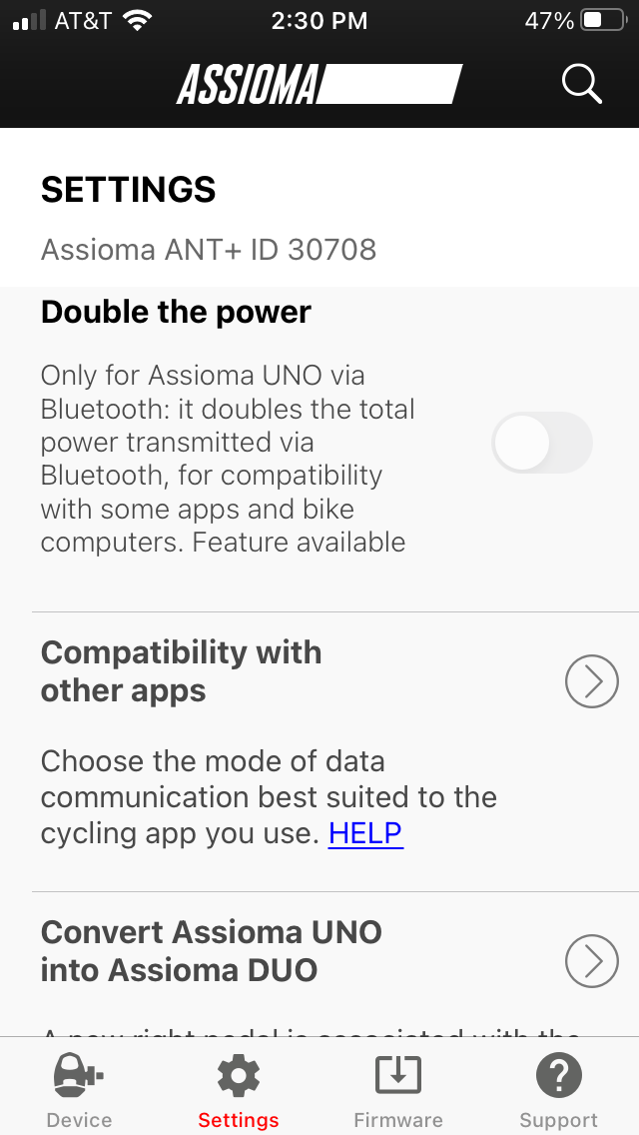
Task: Open Convert Assioma UNO into DUO chevron
Action: point(591,960)
